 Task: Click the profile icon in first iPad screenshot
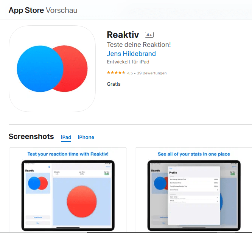click(48, 167)
